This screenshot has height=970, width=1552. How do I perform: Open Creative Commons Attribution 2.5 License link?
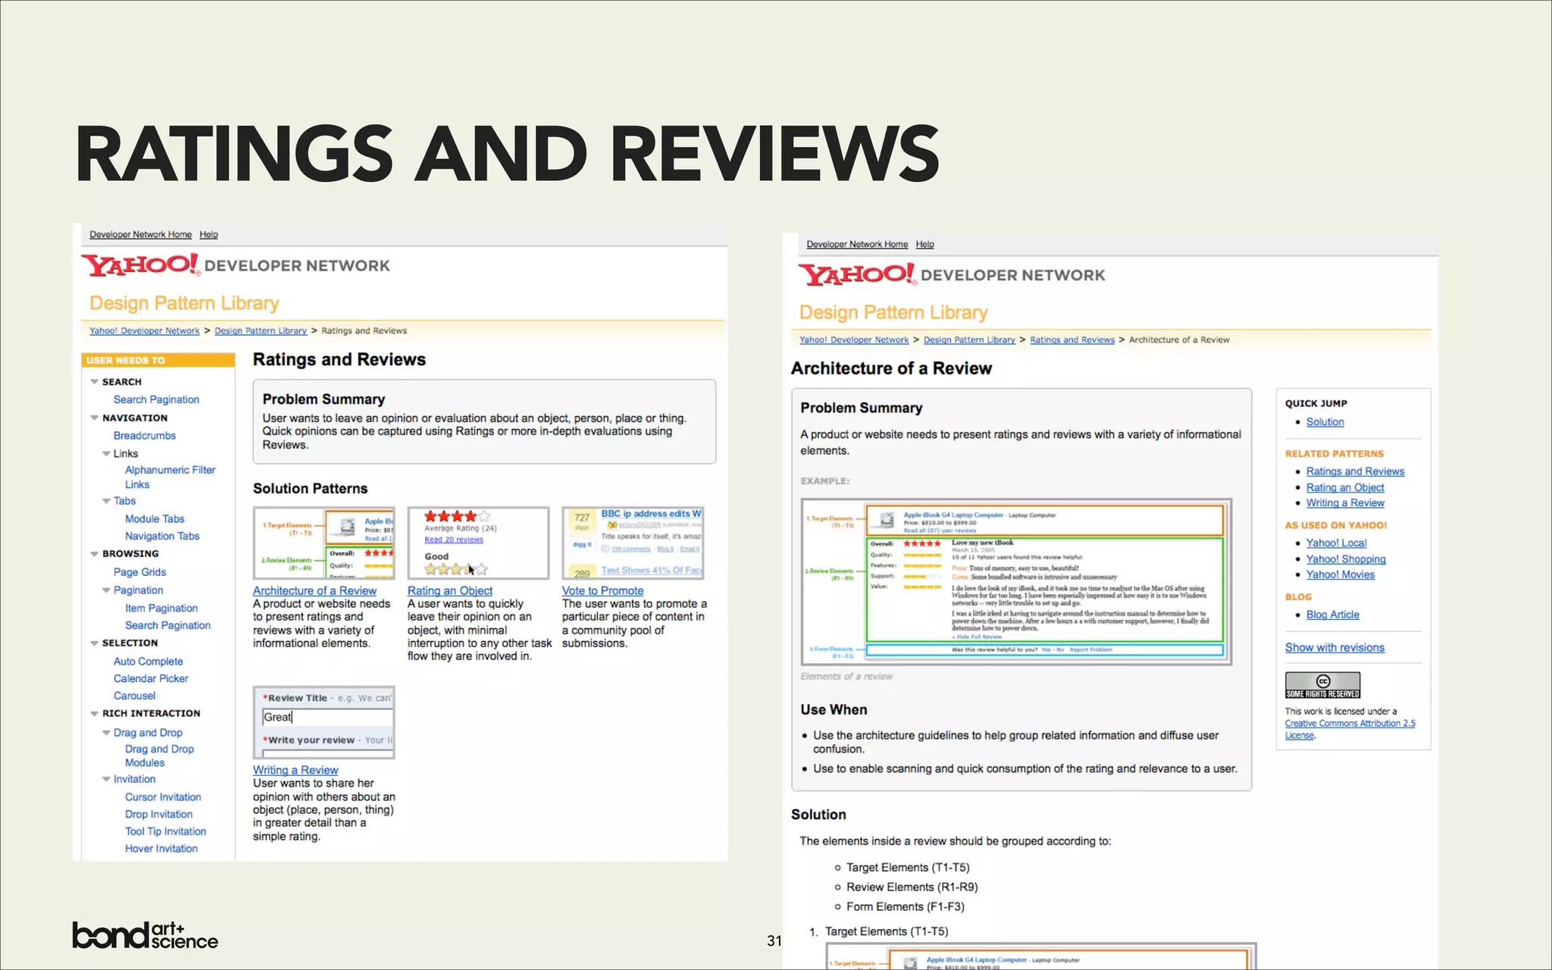point(1350,729)
